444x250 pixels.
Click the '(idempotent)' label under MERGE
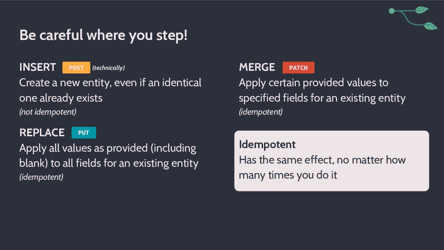pyautogui.click(x=261, y=112)
